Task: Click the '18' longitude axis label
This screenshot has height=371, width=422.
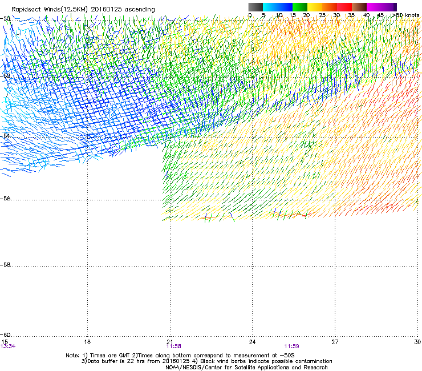Action: [87, 342]
